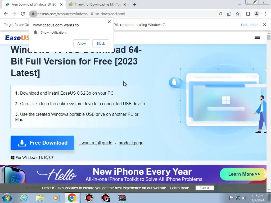This screenshot has height=203, width=271.
Task: Open cookie notice Learn more link
Action: [x=180, y=188]
